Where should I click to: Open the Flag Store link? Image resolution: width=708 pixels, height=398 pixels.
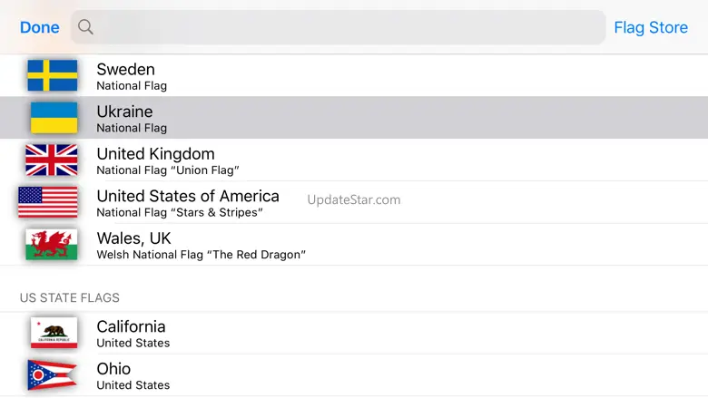point(651,27)
